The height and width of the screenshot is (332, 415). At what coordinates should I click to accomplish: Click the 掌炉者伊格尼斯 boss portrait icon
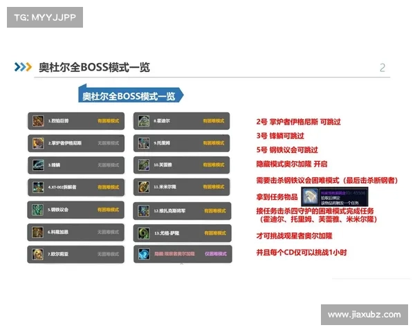(x=38, y=143)
